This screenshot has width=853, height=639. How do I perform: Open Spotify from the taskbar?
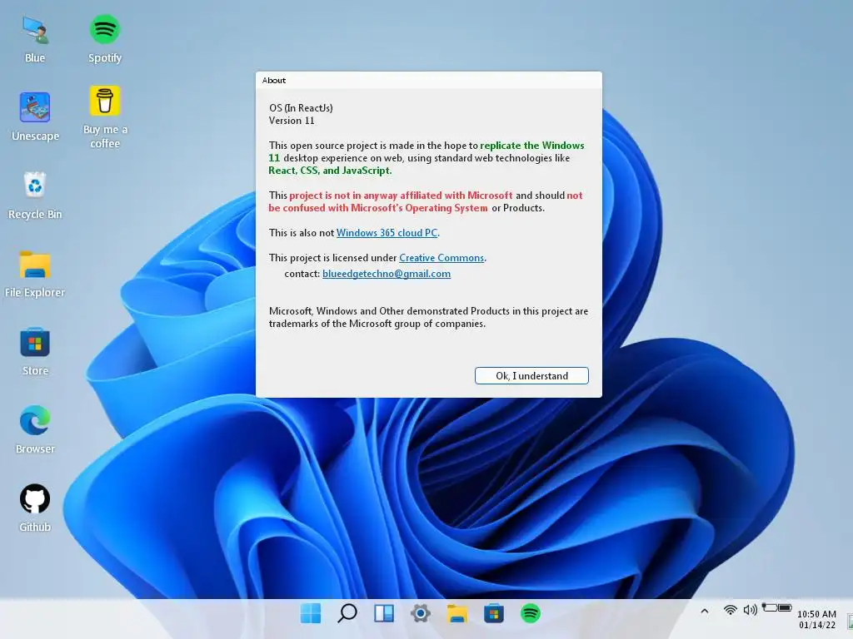pyautogui.click(x=531, y=613)
